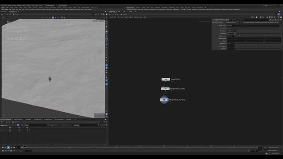Open the radial menu selector dropdown
283x159 pixels.
pos(64,5)
